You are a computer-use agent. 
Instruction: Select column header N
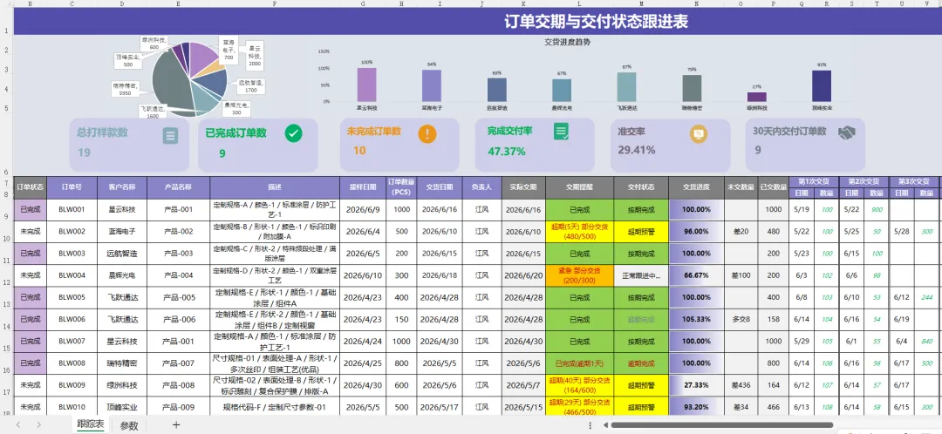tap(696, 3)
